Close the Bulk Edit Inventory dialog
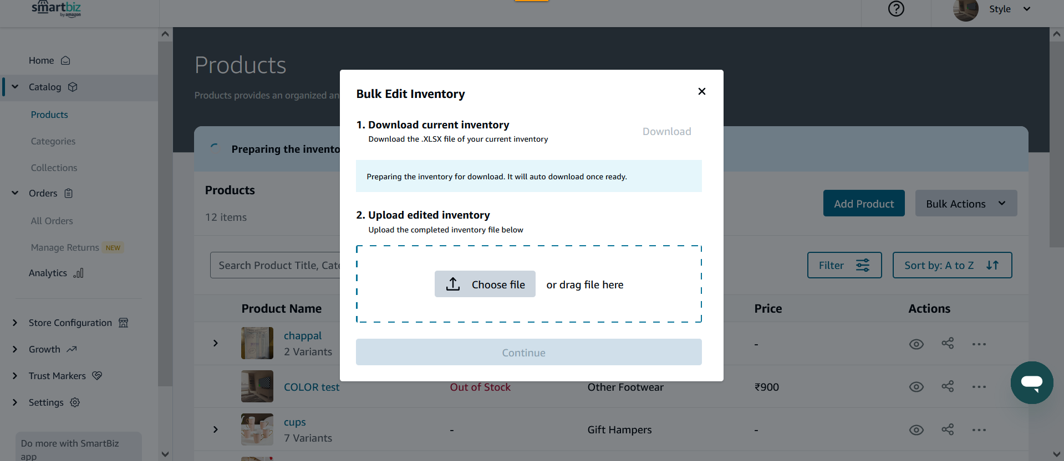 (x=702, y=91)
